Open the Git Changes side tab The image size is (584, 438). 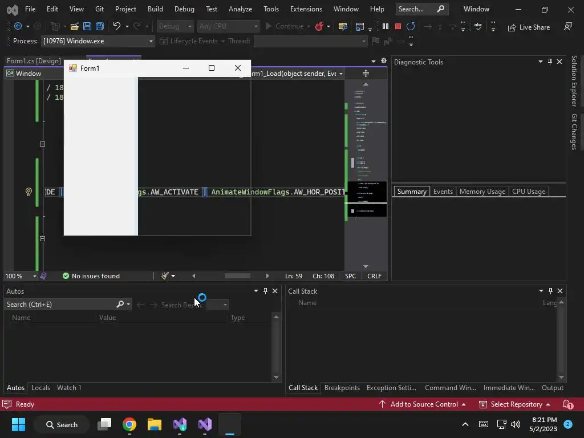pos(574,132)
